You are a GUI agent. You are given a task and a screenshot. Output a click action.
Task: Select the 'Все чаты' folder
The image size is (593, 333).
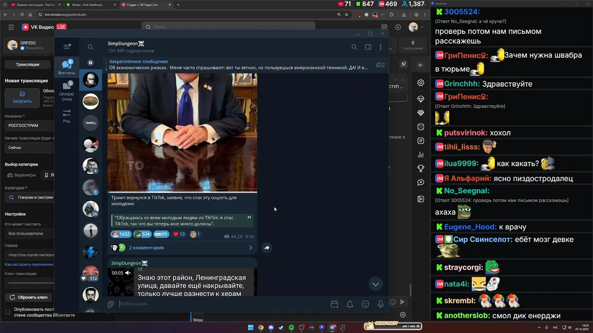coord(67,68)
